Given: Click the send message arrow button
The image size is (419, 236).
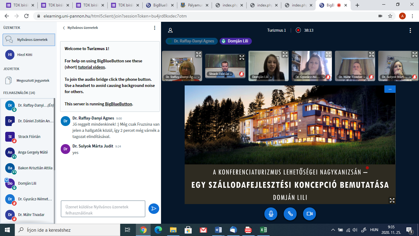Looking at the screenshot, I should click(154, 209).
